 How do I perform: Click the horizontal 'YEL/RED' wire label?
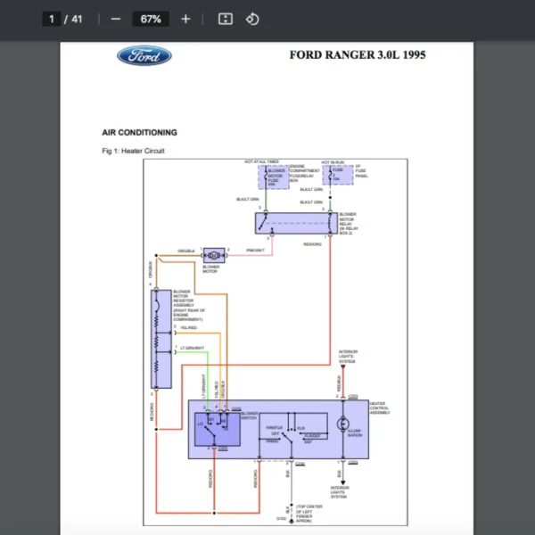click(188, 327)
